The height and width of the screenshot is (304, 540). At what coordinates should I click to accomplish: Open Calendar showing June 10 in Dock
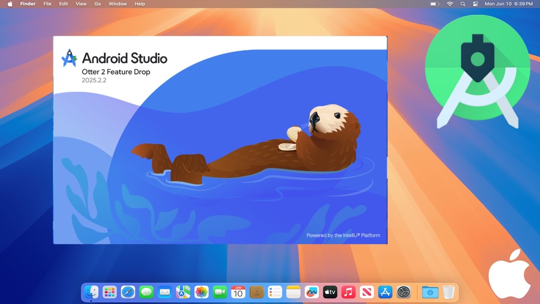[x=238, y=292]
